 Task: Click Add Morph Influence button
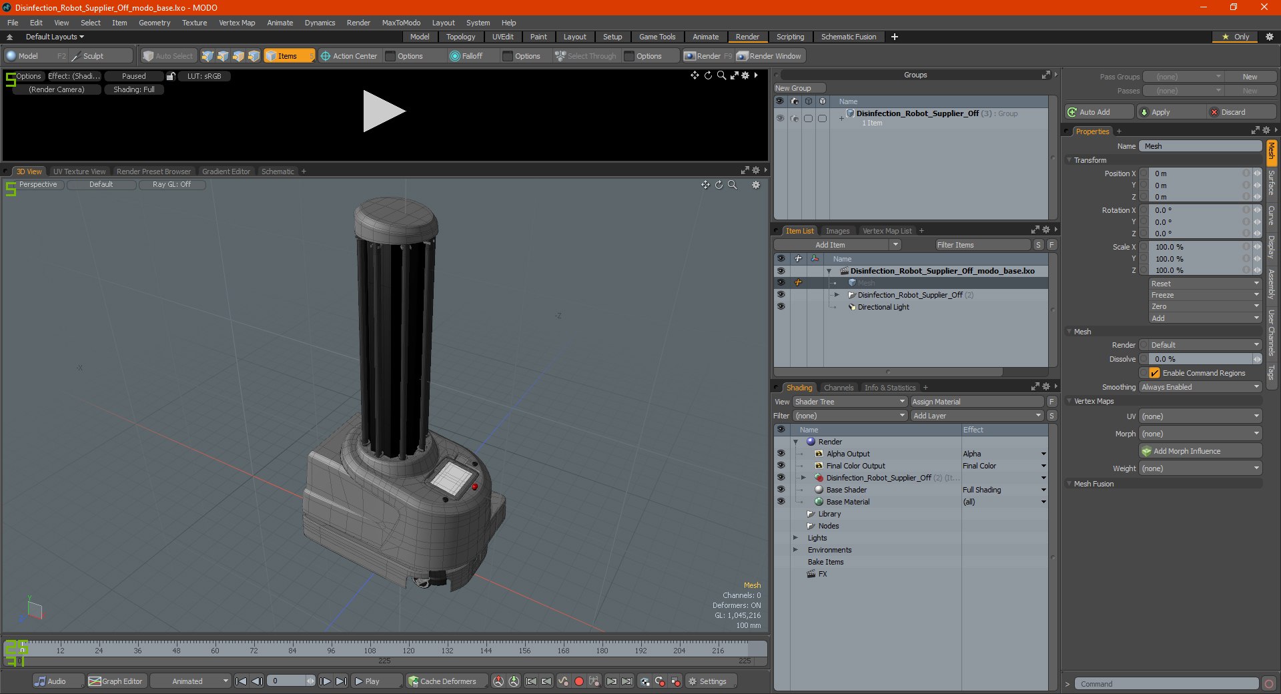[1200, 451]
